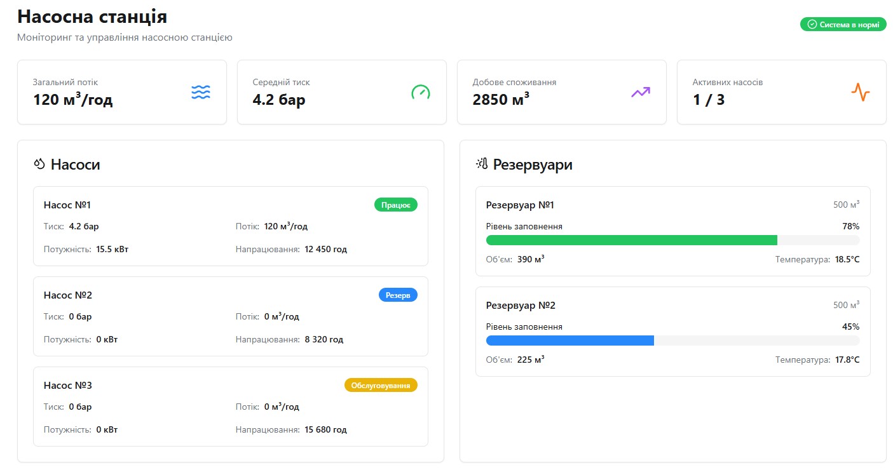Select the Насосна станція page title
893x472 pixels.
tap(92, 17)
